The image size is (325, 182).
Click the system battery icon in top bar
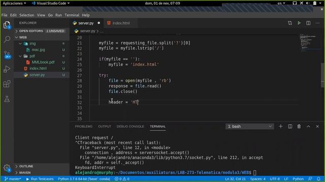click(x=315, y=3)
